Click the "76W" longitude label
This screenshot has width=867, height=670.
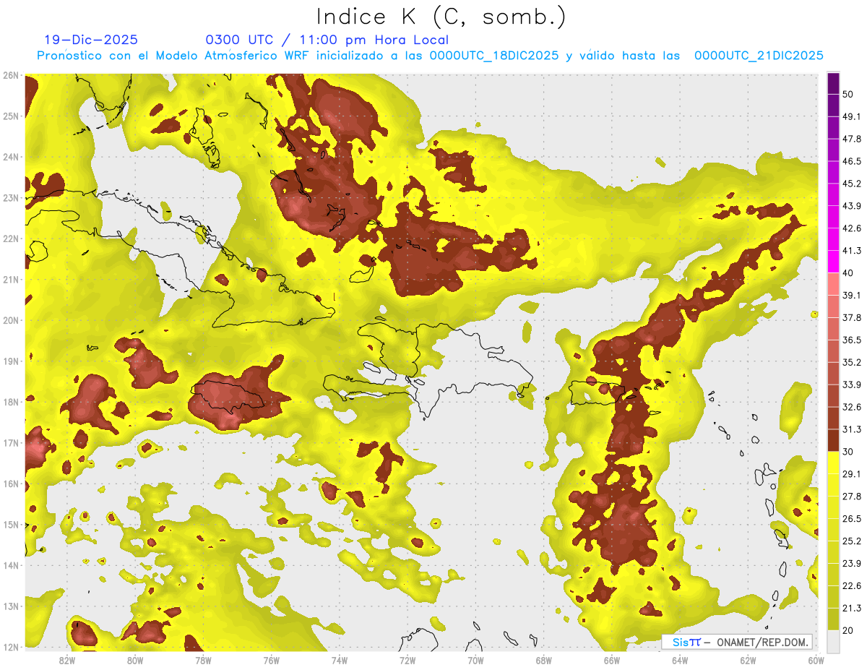(271, 661)
